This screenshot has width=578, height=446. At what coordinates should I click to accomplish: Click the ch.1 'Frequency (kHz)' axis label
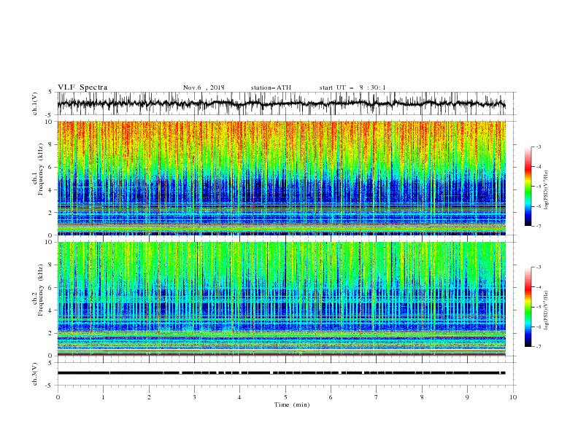point(40,170)
